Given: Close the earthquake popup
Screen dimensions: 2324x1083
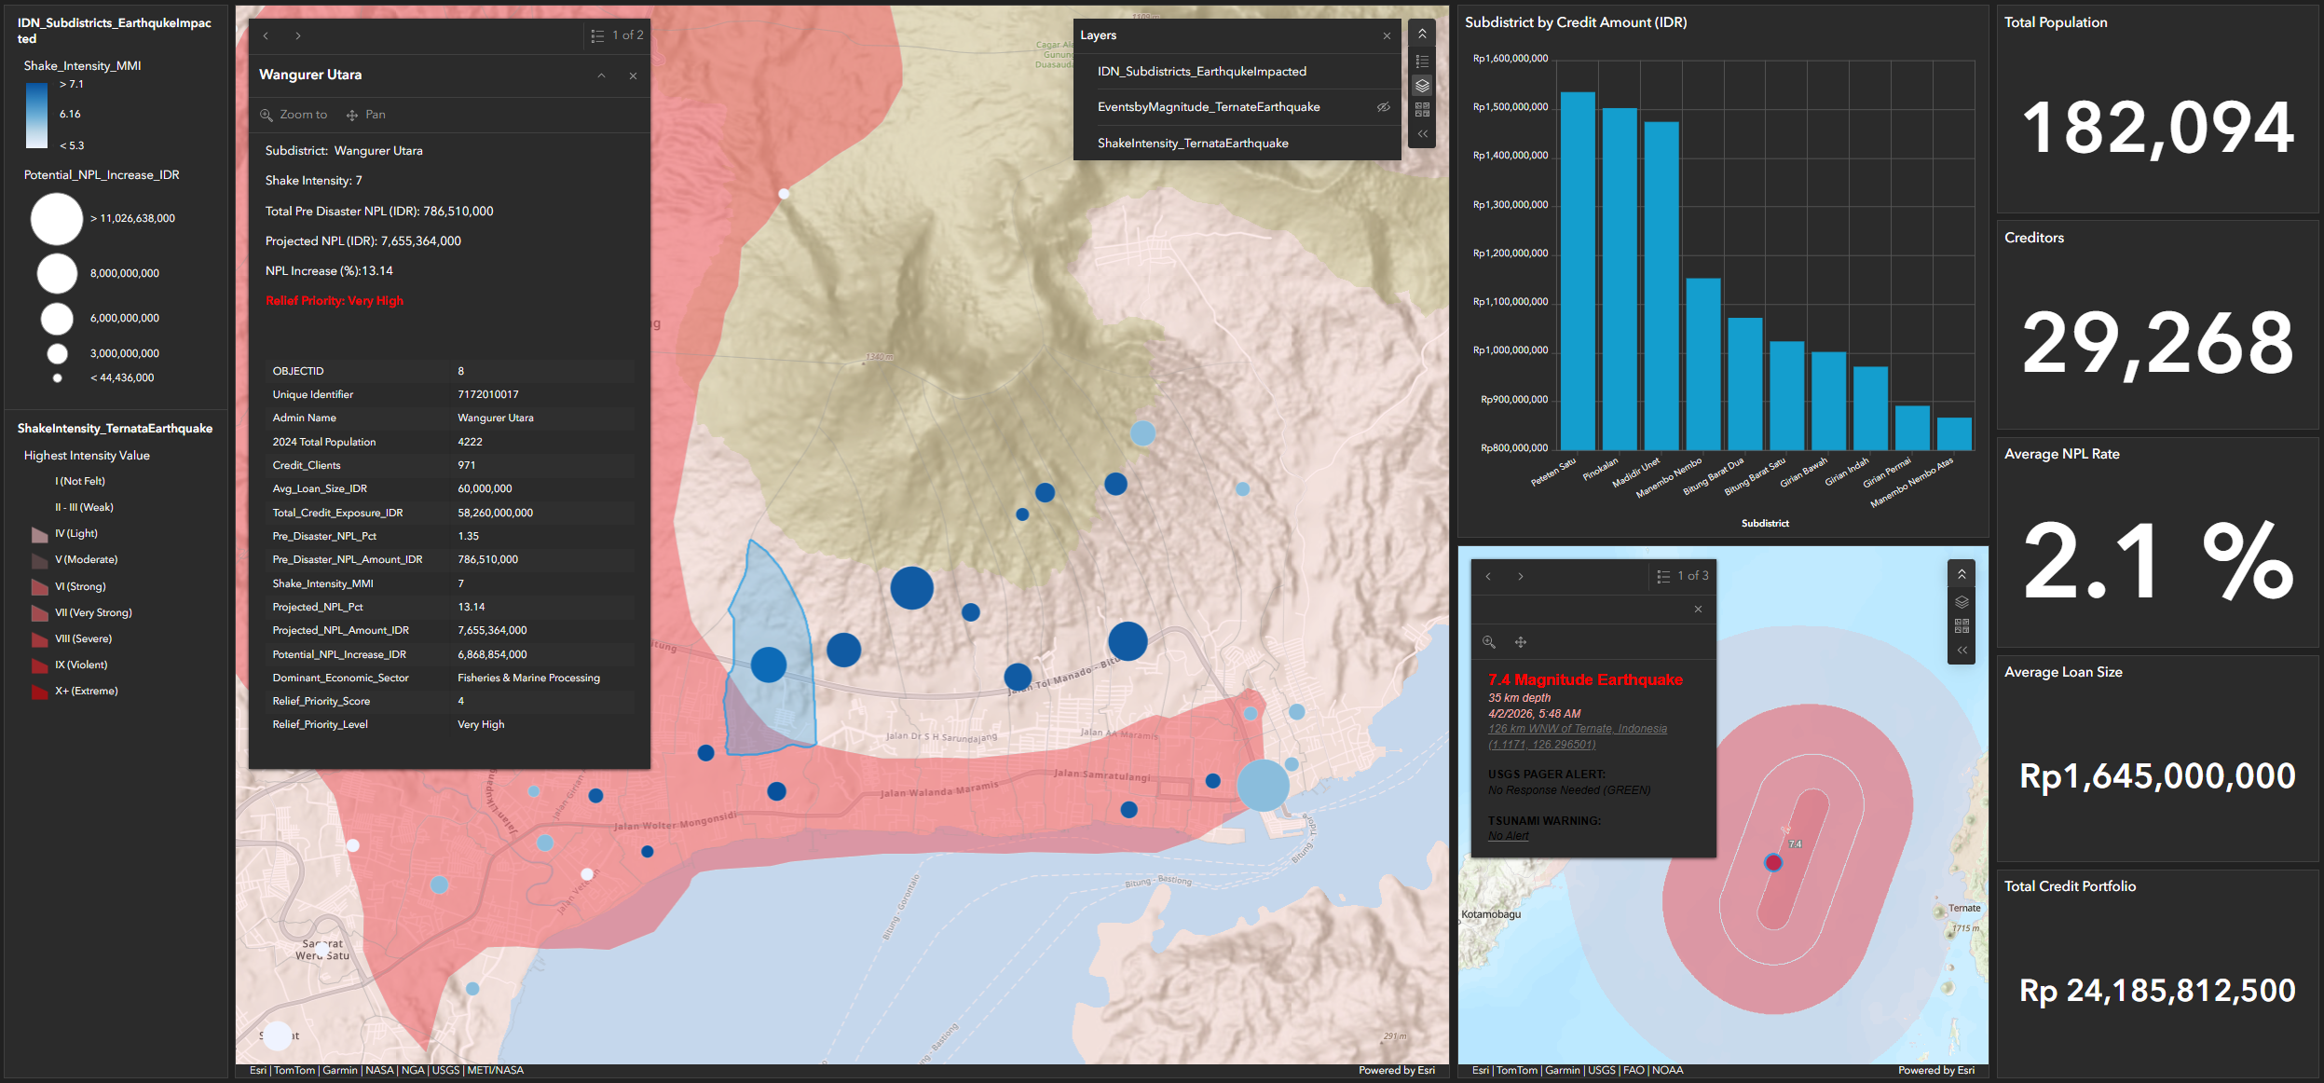Looking at the screenshot, I should (x=1698, y=610).
